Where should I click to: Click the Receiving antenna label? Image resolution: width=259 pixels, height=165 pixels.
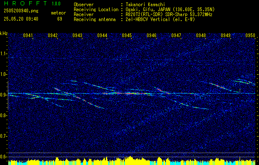point(95,19)
